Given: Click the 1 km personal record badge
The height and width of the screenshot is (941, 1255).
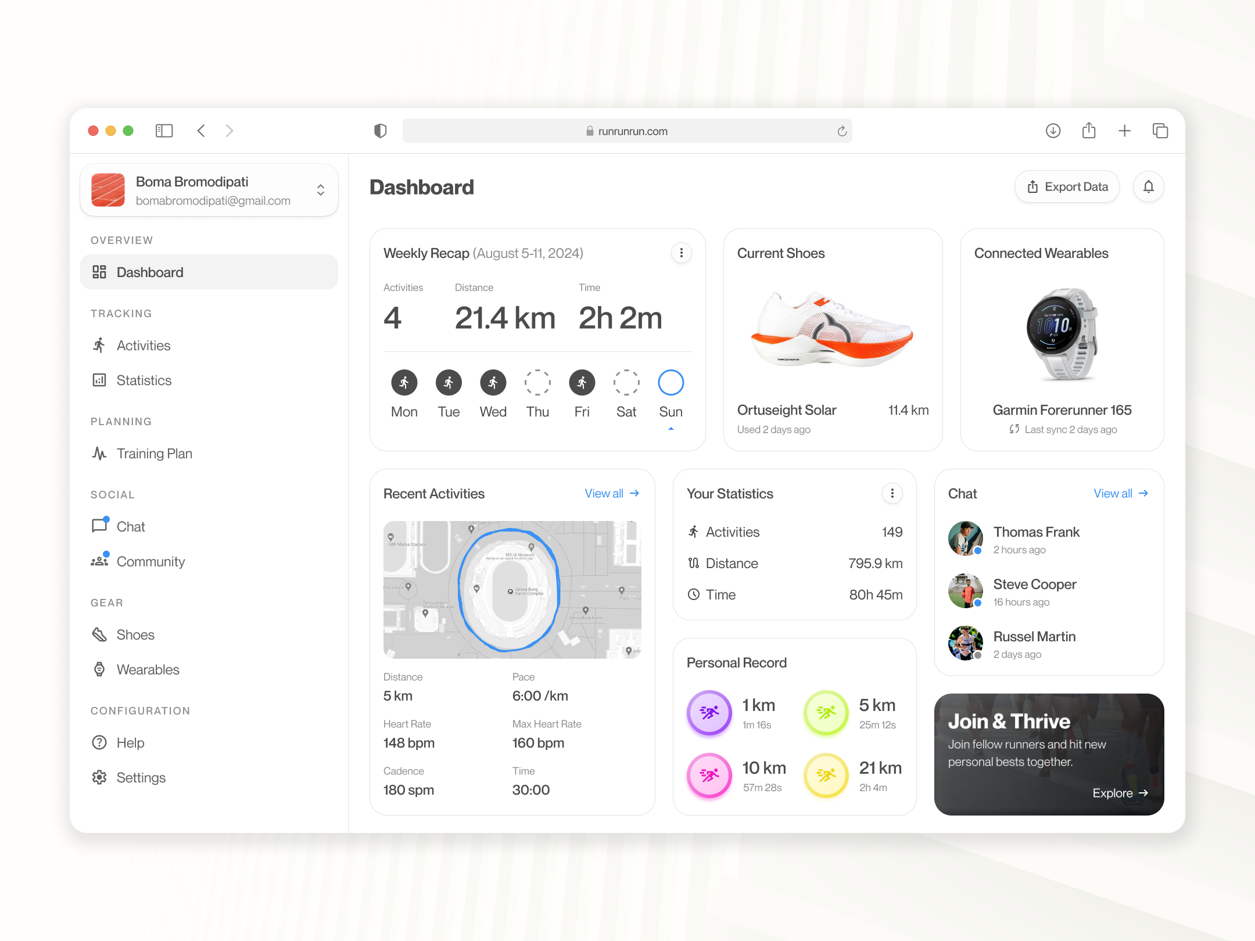Looking at the screenshot, I should click(x=709, y=713).
